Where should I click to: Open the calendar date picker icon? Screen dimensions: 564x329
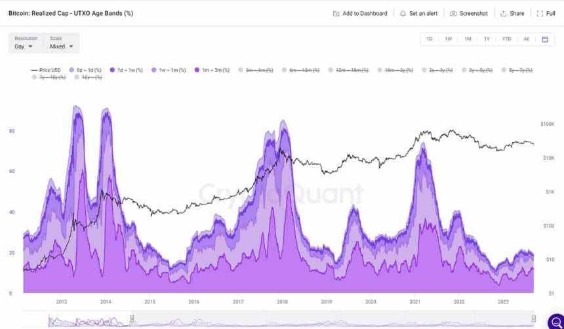(545, 39)
